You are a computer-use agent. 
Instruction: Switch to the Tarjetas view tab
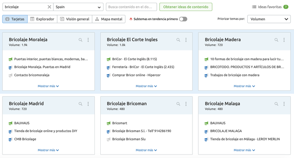coord(15,19)
